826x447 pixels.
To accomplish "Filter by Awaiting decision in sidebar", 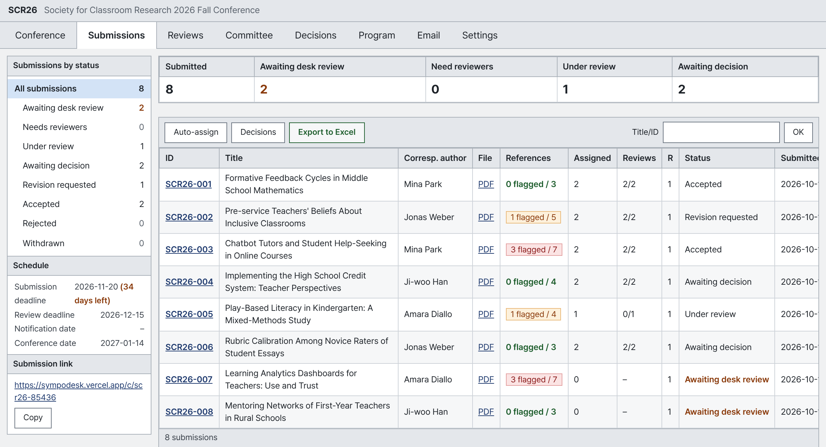I will pos(79,166).
